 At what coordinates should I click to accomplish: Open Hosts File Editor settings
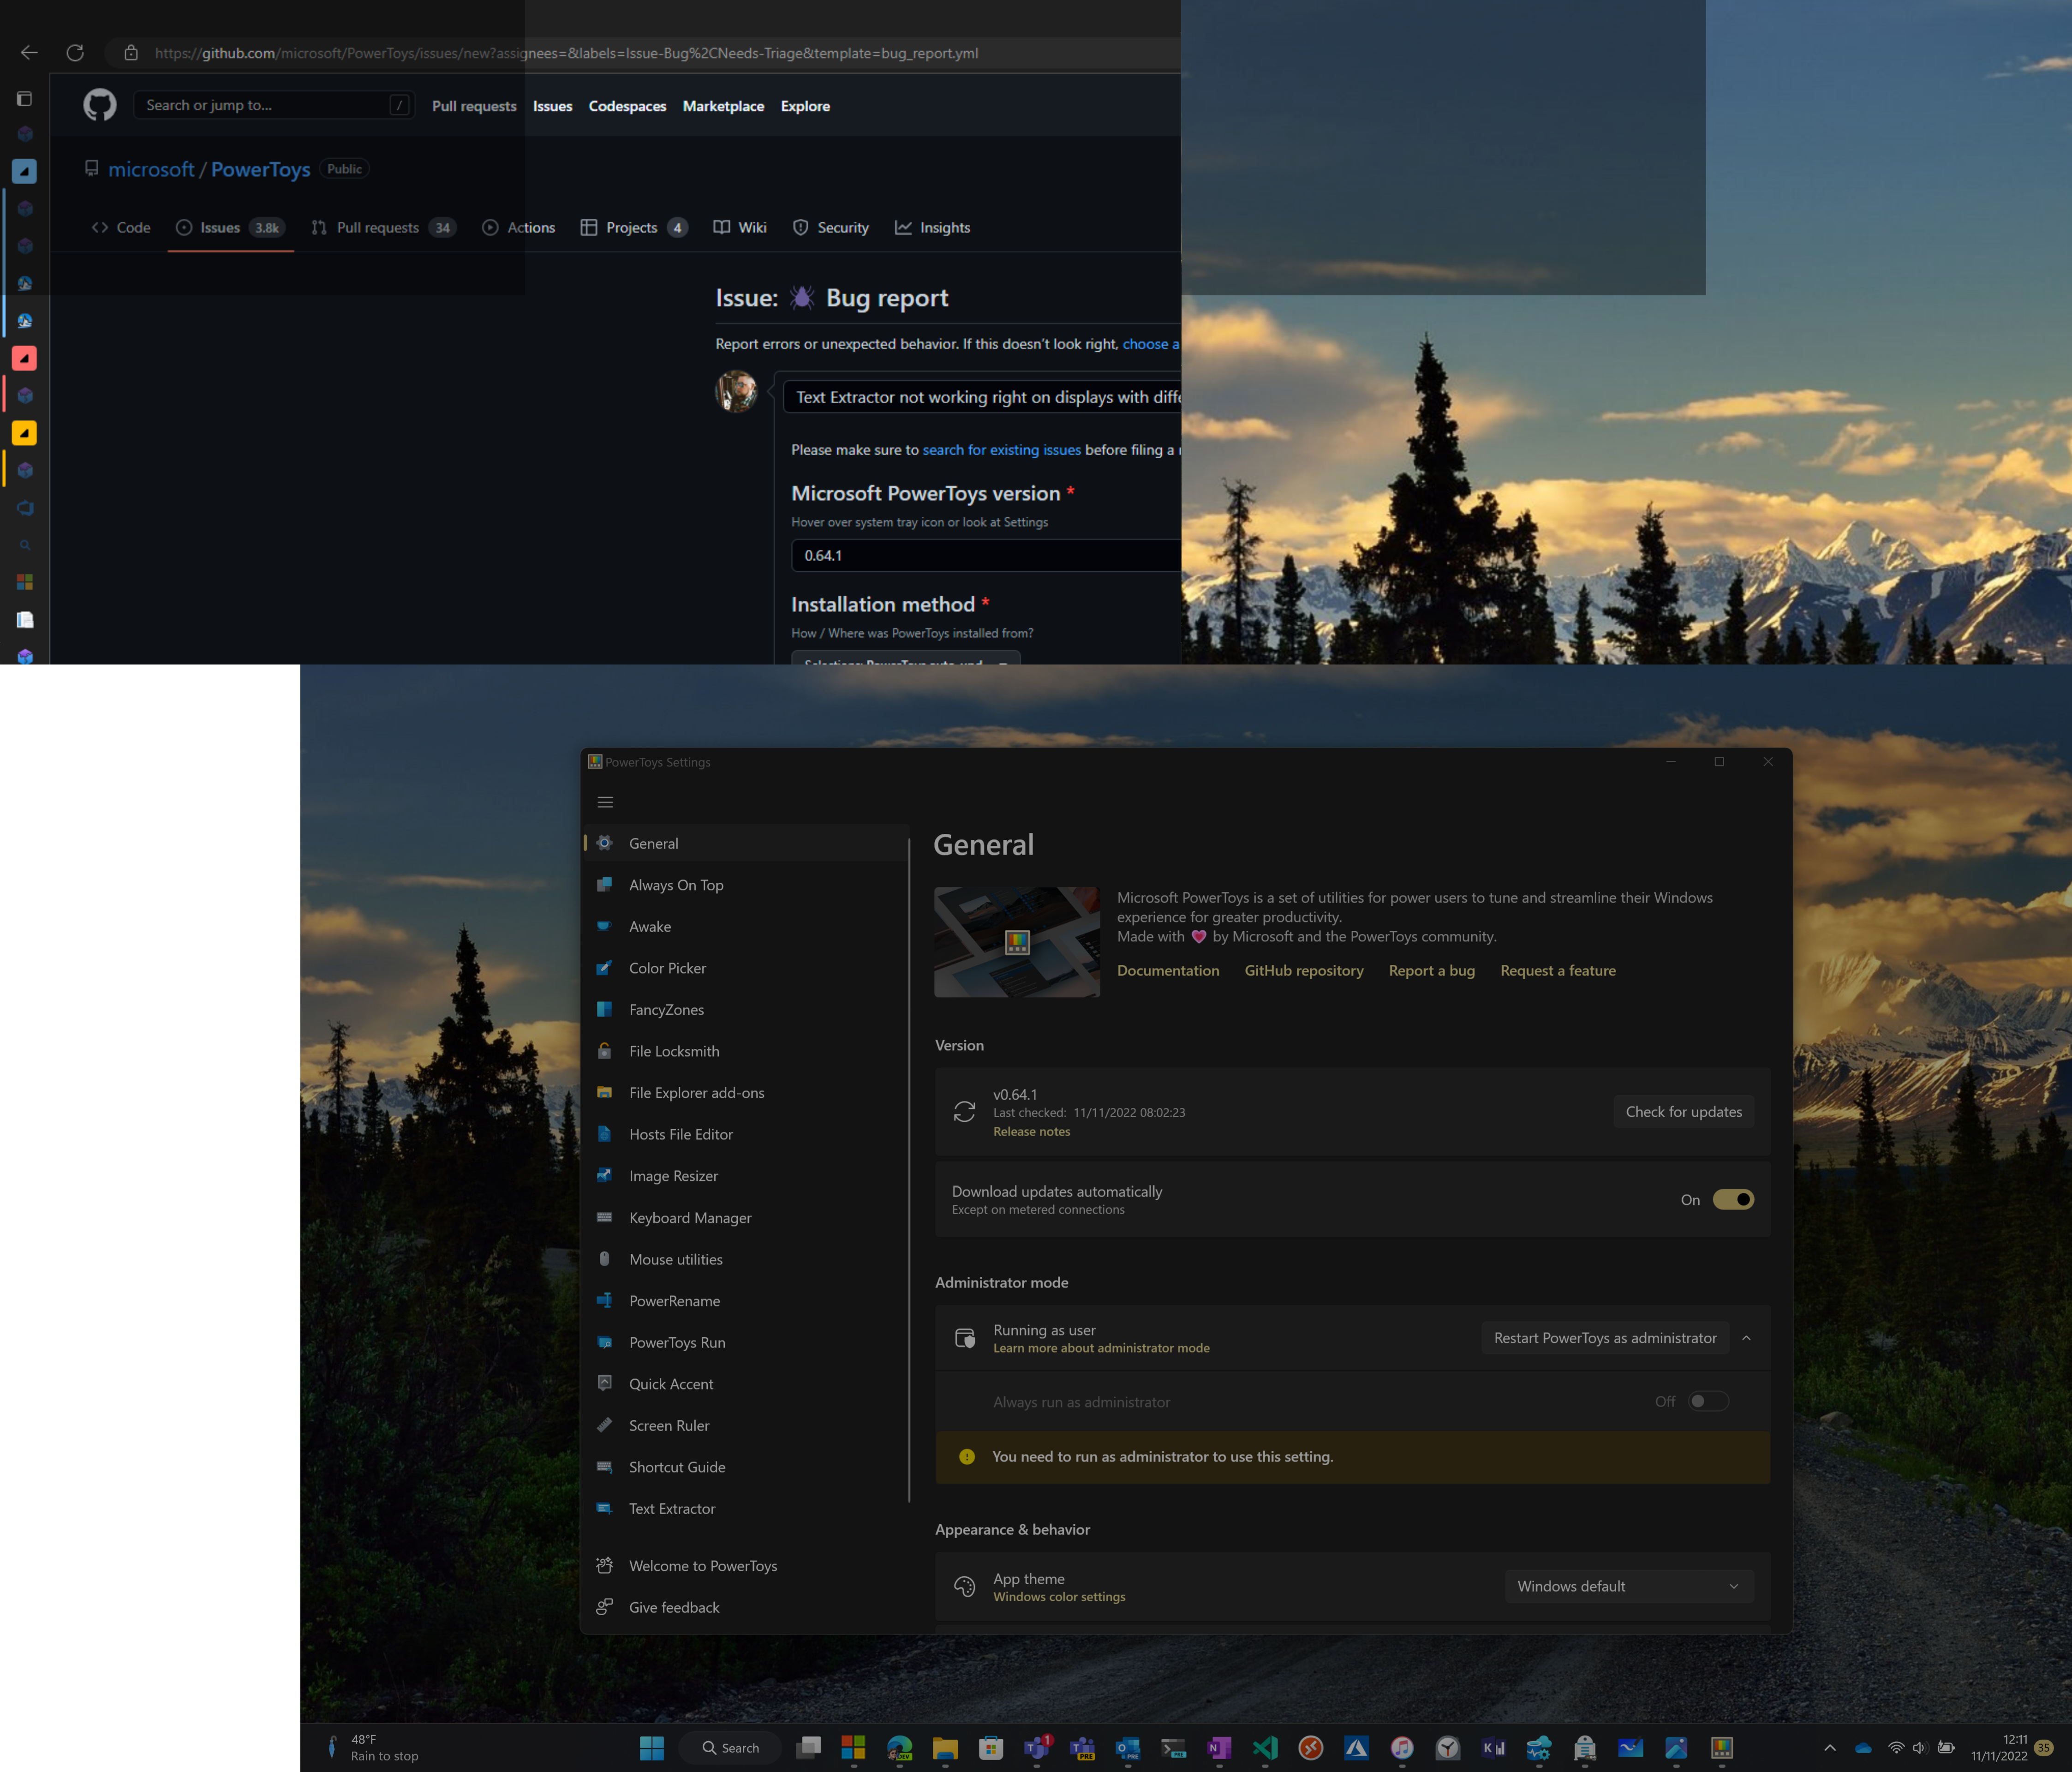[679, 1134]
